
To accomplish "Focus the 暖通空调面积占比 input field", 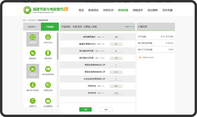I will [116, 44].
